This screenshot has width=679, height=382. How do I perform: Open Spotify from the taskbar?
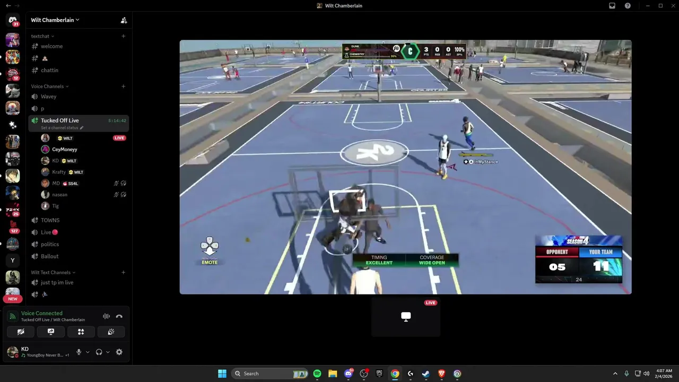tap(317, 374)
